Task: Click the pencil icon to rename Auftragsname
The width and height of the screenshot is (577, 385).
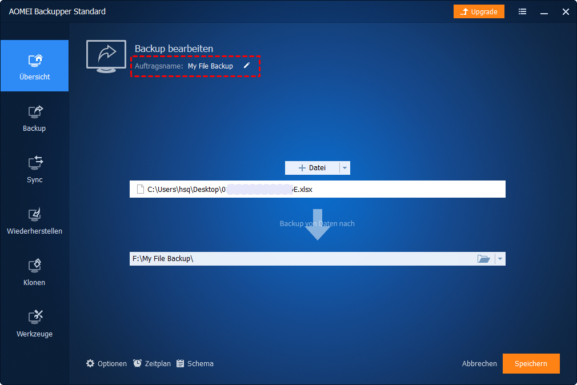Action: coord(247,66)
